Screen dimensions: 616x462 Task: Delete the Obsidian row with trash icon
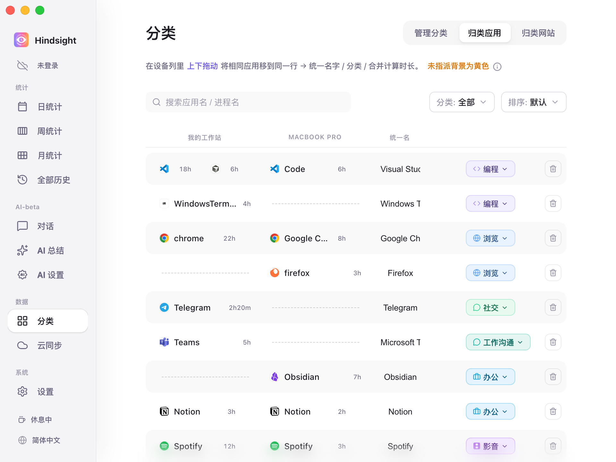click(553, 377)
